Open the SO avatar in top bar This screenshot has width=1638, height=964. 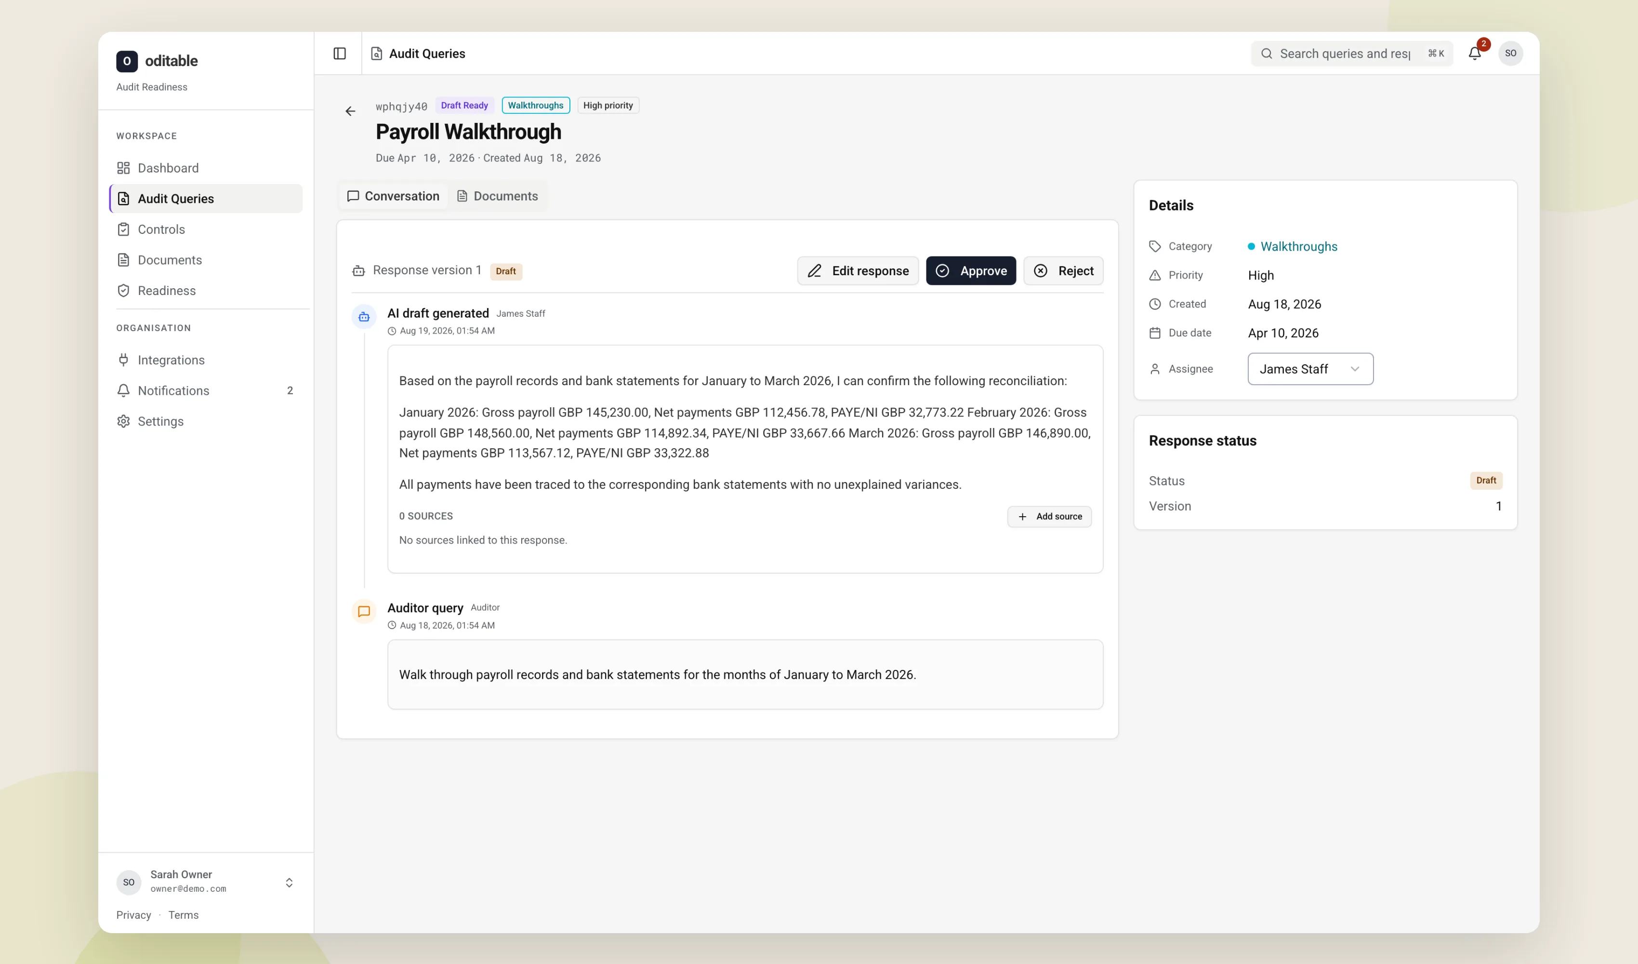[1511, 54]
